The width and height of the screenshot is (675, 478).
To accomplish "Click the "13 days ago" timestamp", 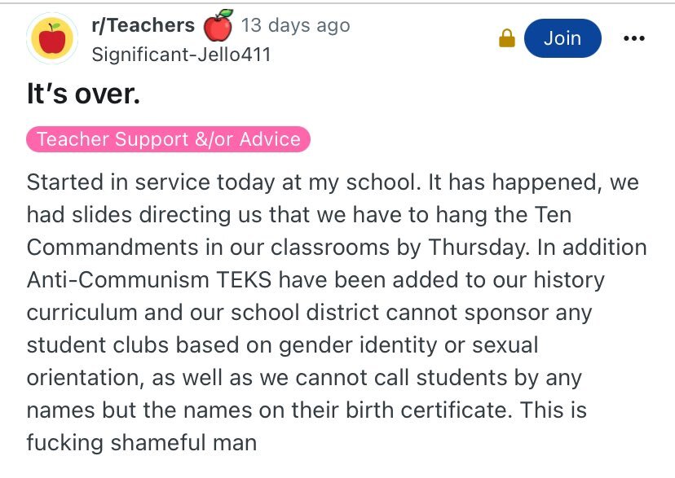I will click(295, 26).
